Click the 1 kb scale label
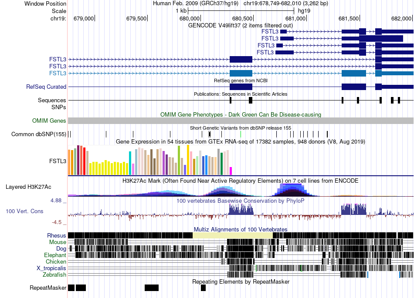The height and width of the screenshot is (298, 414). tap(181, 11)
